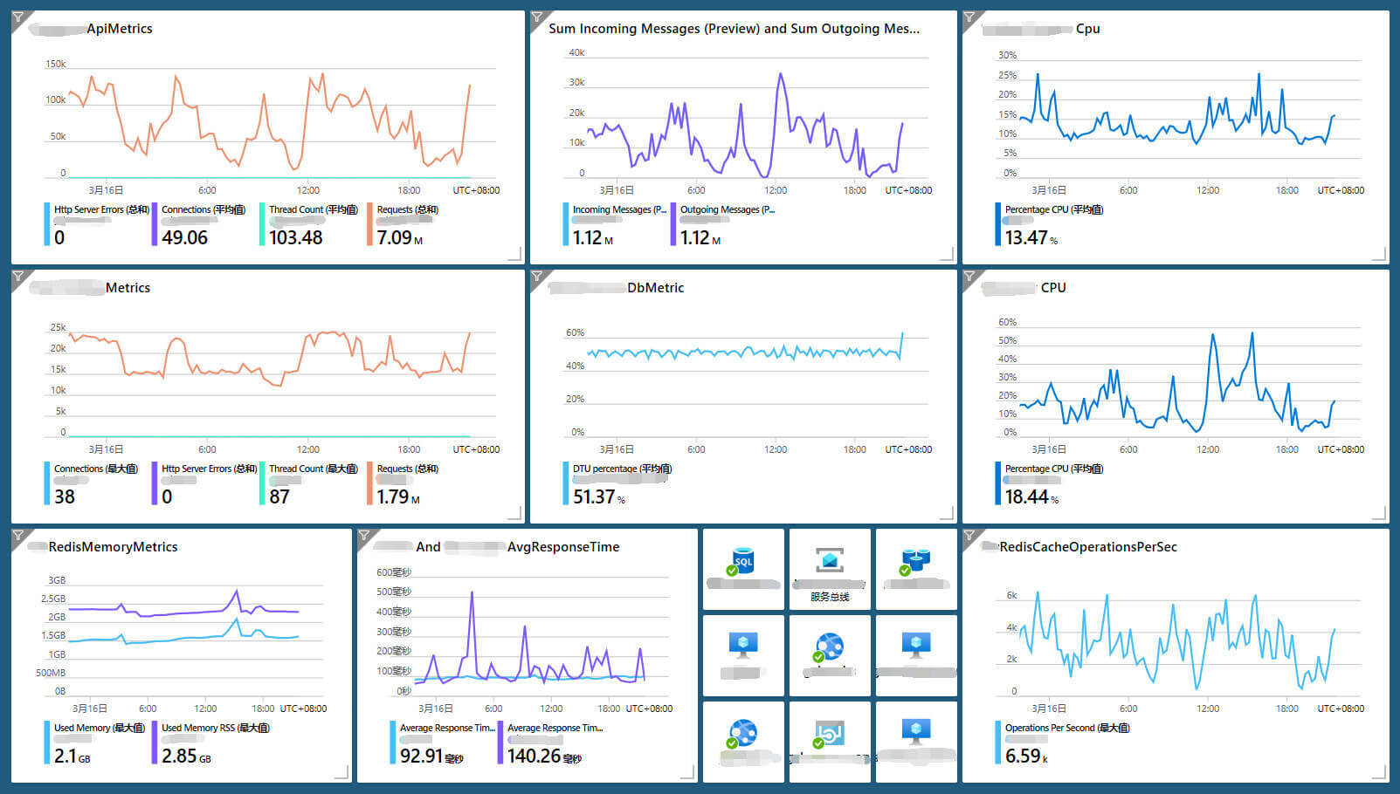Open the filter on the RedisMemoryMetrics tile
Screen dimensions: 1400x794
point(18,536)
